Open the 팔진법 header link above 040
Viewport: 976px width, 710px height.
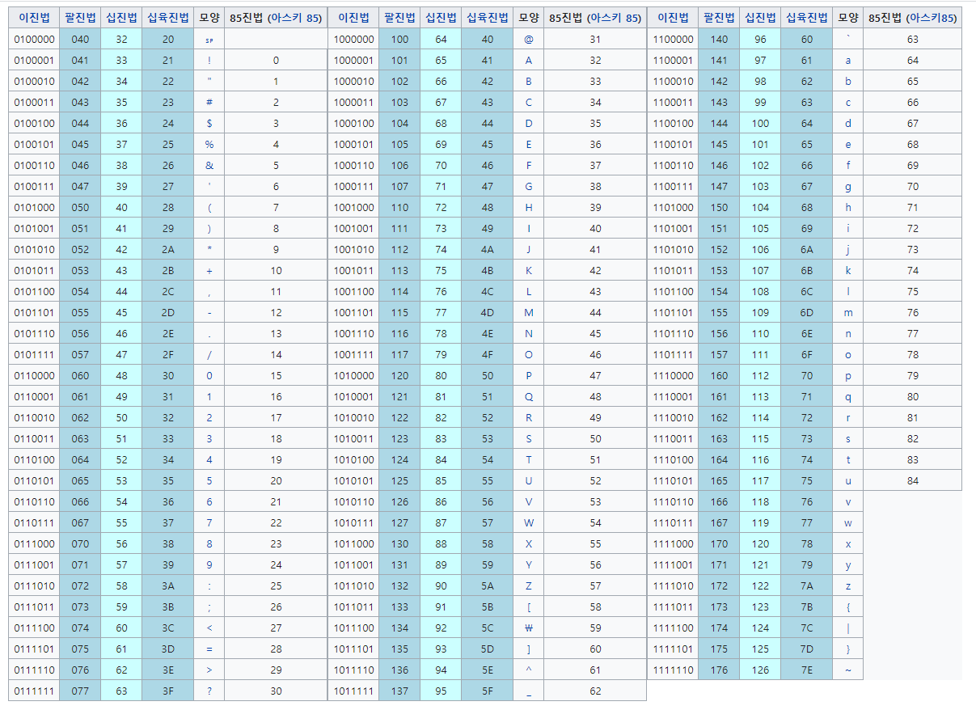coord(80,18)
